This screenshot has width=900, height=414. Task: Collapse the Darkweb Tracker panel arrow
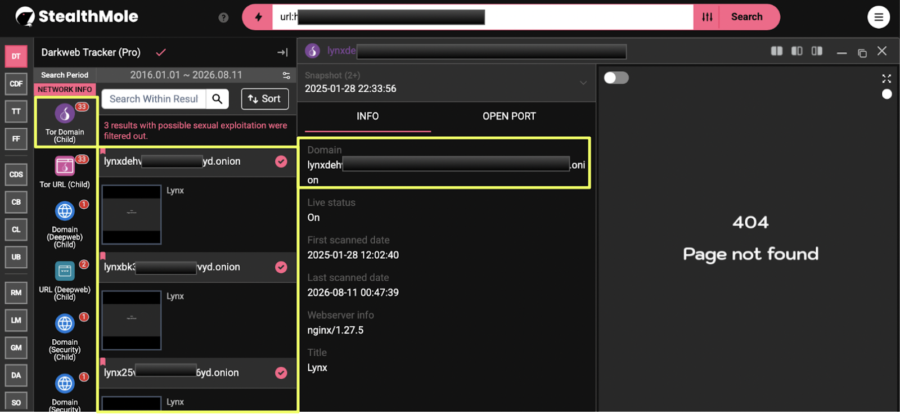pos(282,52)
